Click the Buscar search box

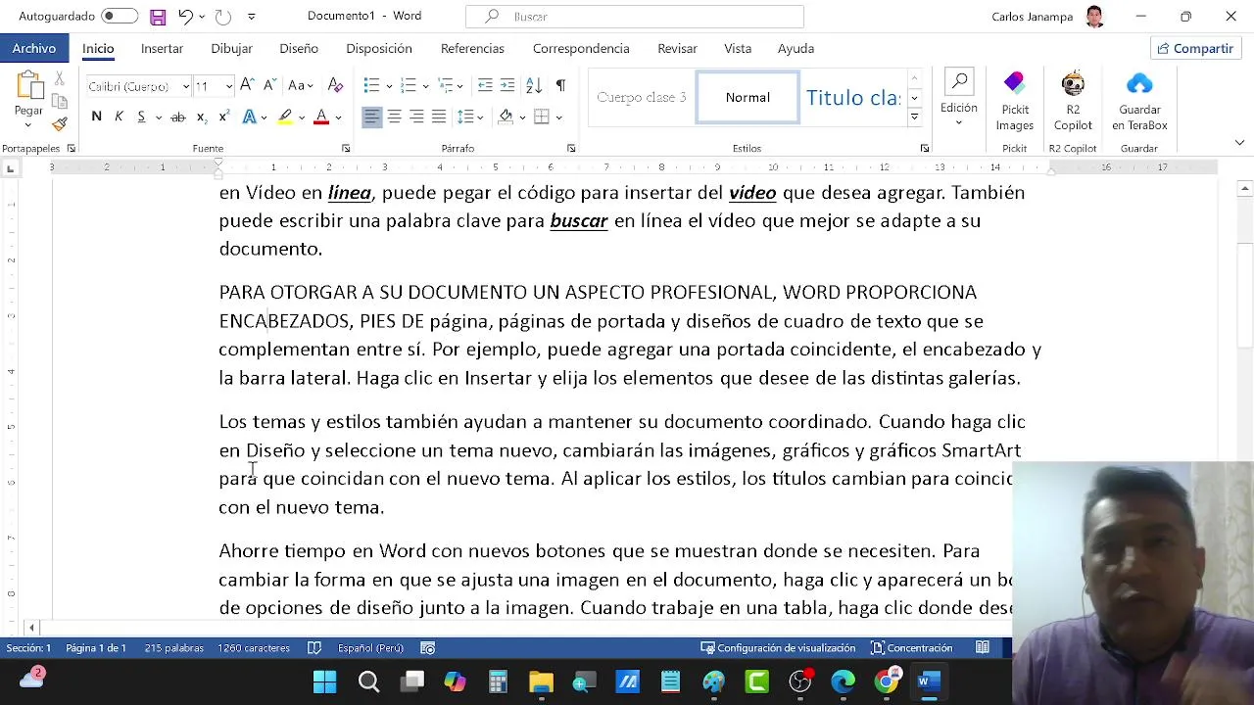coord(635,17)
